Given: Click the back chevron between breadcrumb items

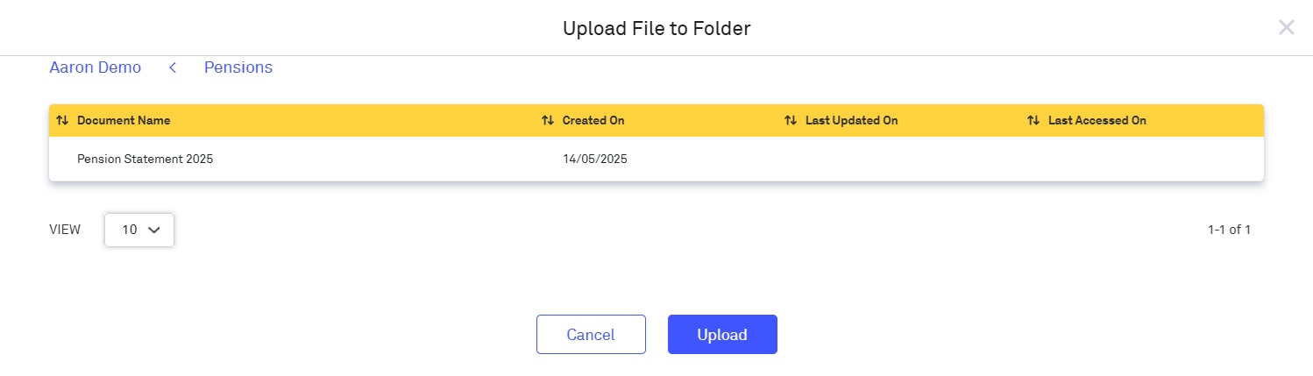Looking at the screenshot, I should [x=173, y=67].
